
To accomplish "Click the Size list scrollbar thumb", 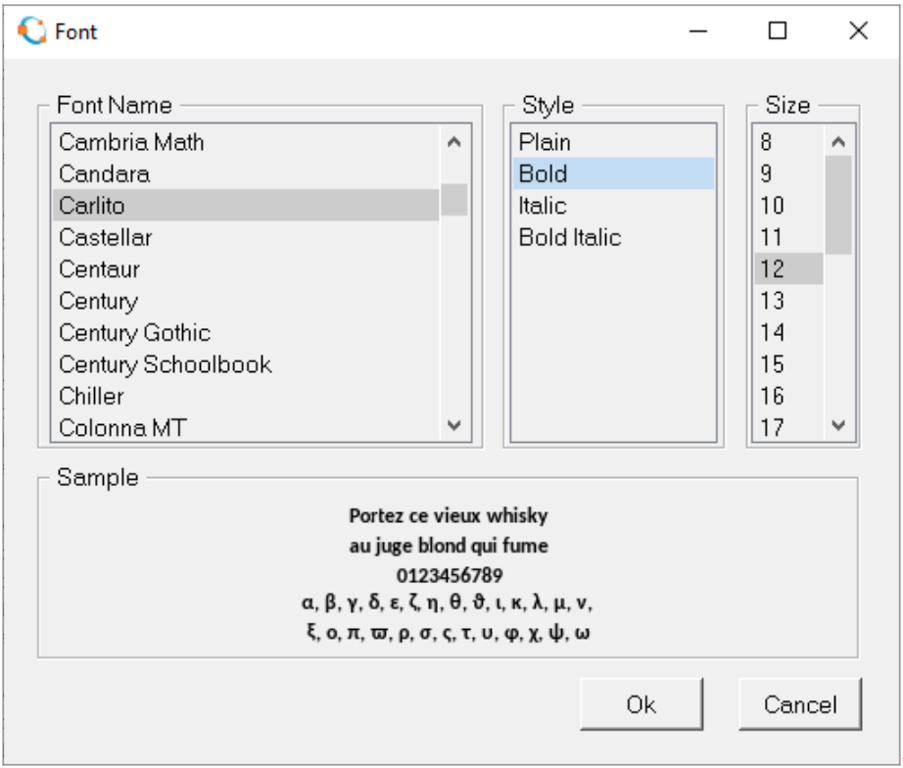I will (x=838, y=205).
